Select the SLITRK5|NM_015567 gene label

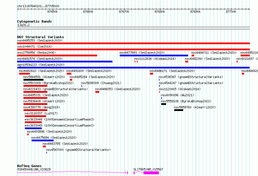tap(148, 169)
